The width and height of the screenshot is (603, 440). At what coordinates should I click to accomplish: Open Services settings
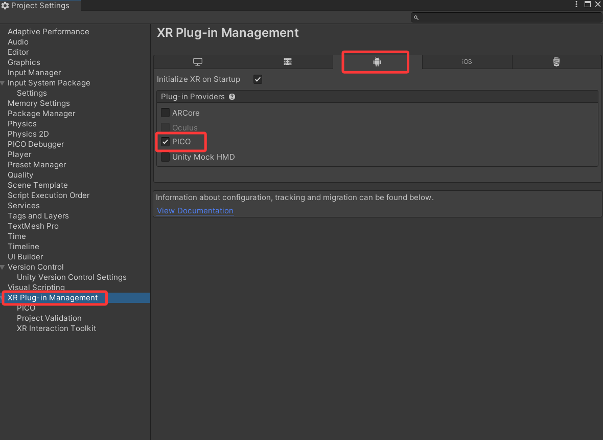click(x=24, y=206)
